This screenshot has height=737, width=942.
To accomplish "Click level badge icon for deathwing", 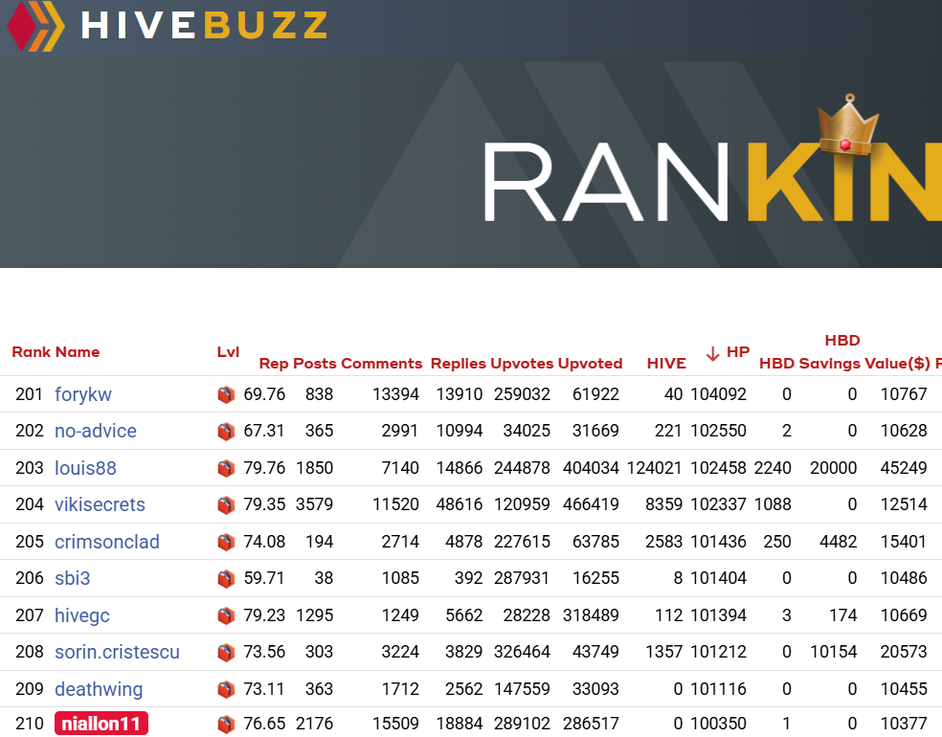I will (226, 689).
